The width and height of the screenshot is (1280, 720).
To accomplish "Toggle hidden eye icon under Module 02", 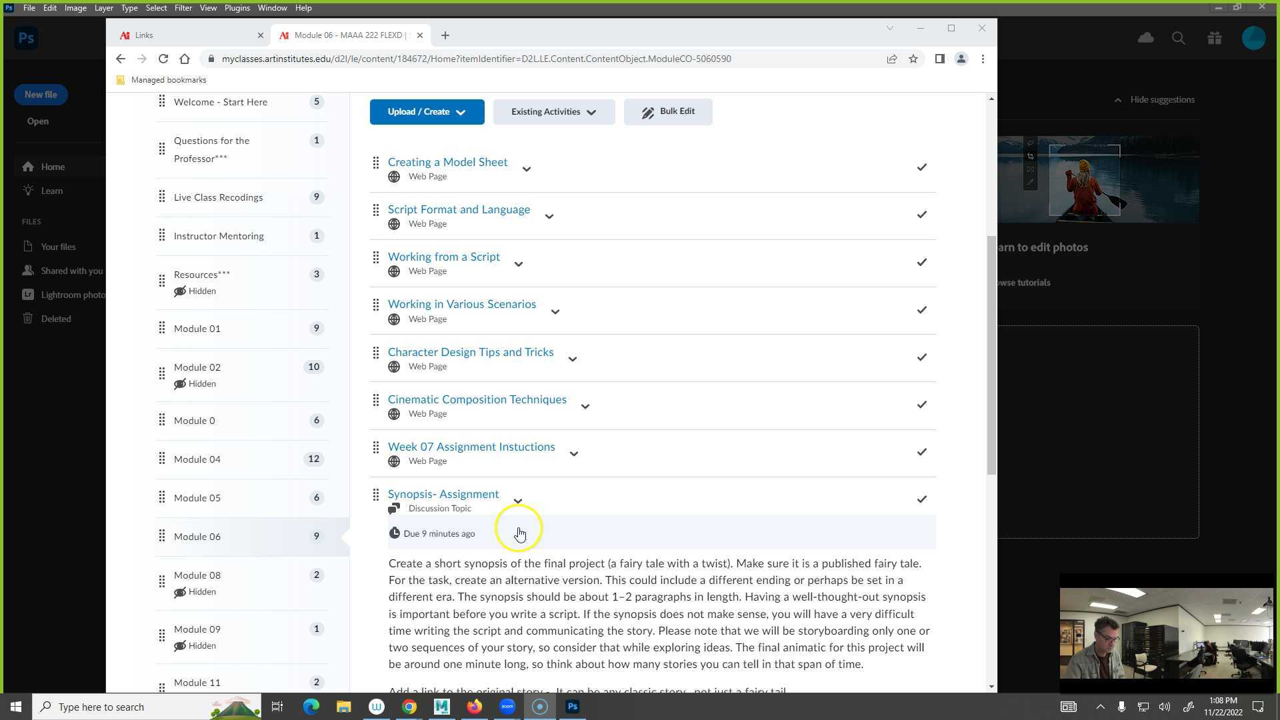I will (180, 384).
